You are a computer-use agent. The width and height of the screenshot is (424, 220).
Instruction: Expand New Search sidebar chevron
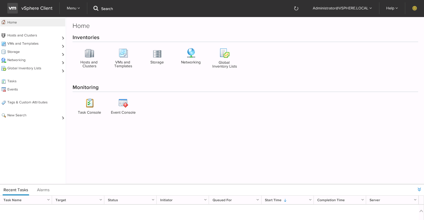pyautogui.click(x=63, y=118)
